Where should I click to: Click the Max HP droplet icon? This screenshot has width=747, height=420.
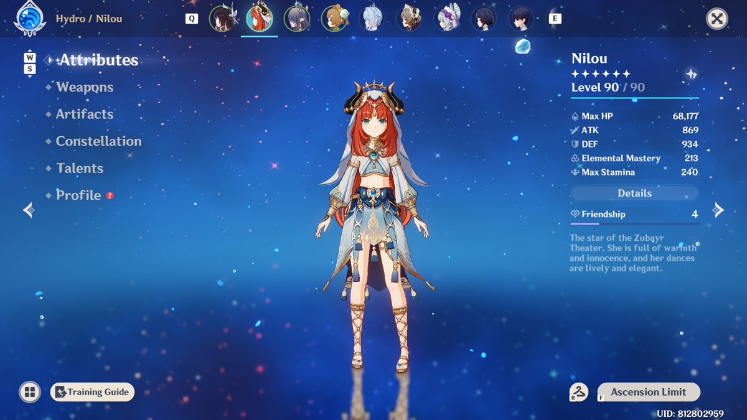pyautogui.click(x=575, y=116)
